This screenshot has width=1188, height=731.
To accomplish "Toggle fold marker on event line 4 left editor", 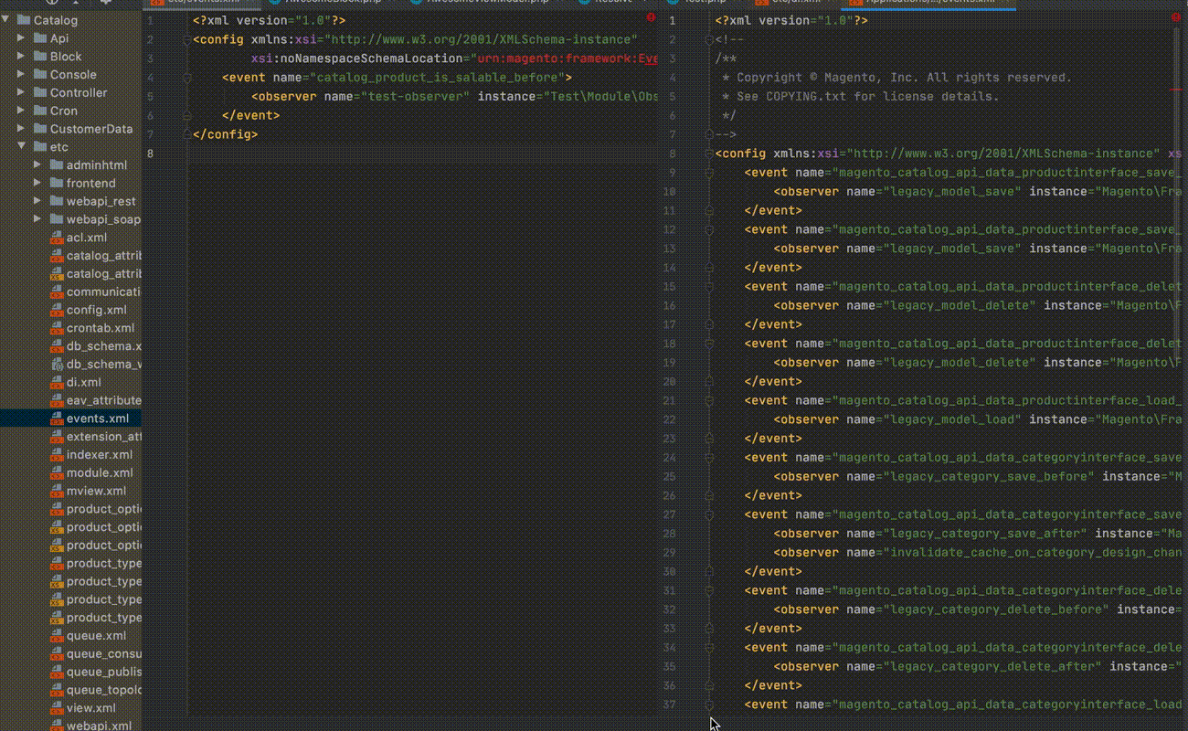I will (187, 78).
